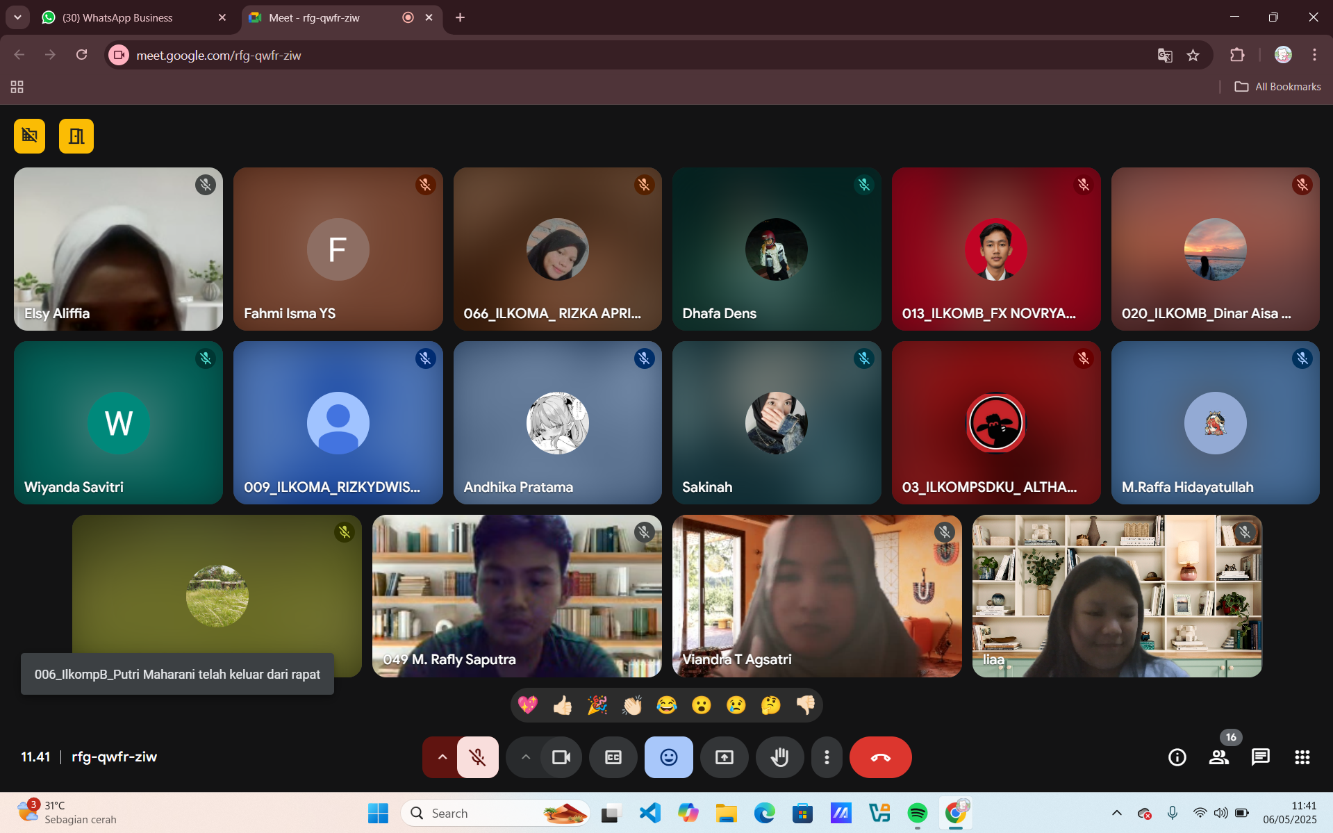1333x833 pixels.
Task: Toggle closed captions button
Action: point(613,757)
